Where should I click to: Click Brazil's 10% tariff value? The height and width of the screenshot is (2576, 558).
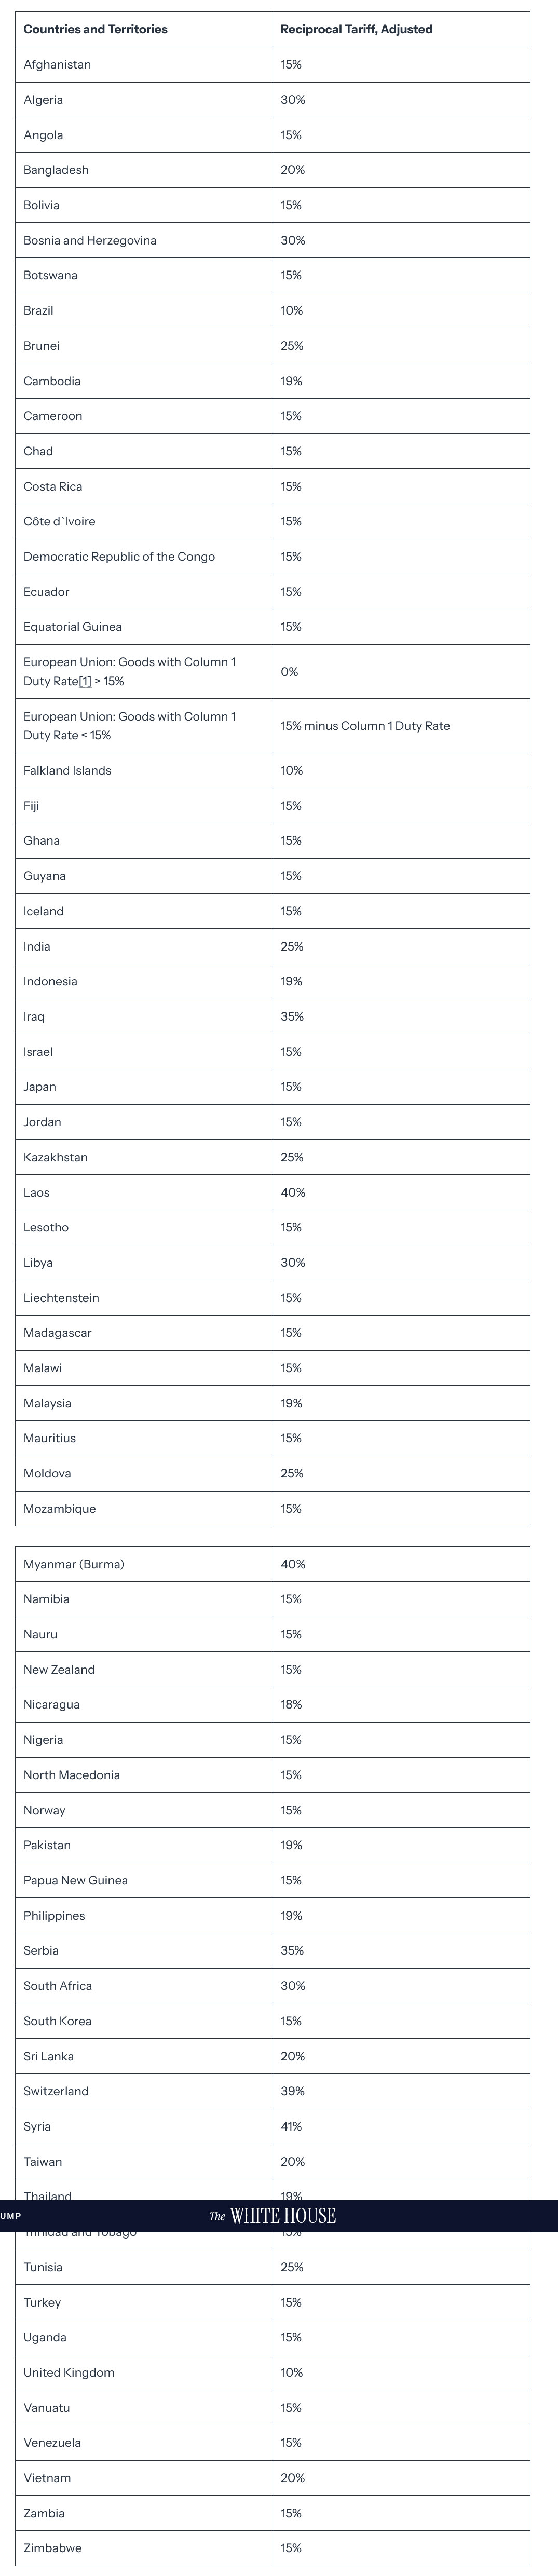291,311
